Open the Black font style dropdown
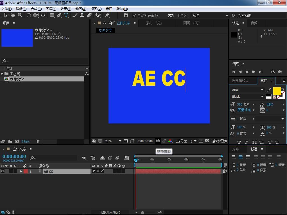Viewport: 287px width, 215px height. [x=262, y=97]
